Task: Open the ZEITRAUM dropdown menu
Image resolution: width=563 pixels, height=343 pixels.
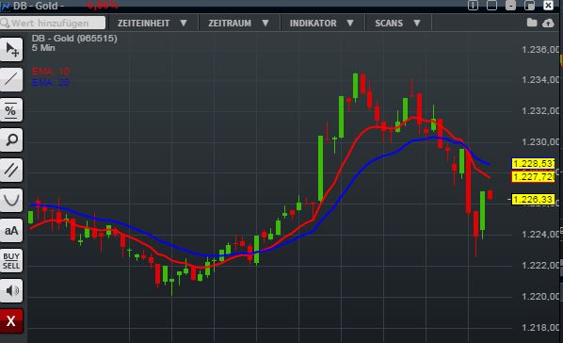Action: (x=239, y=23)
